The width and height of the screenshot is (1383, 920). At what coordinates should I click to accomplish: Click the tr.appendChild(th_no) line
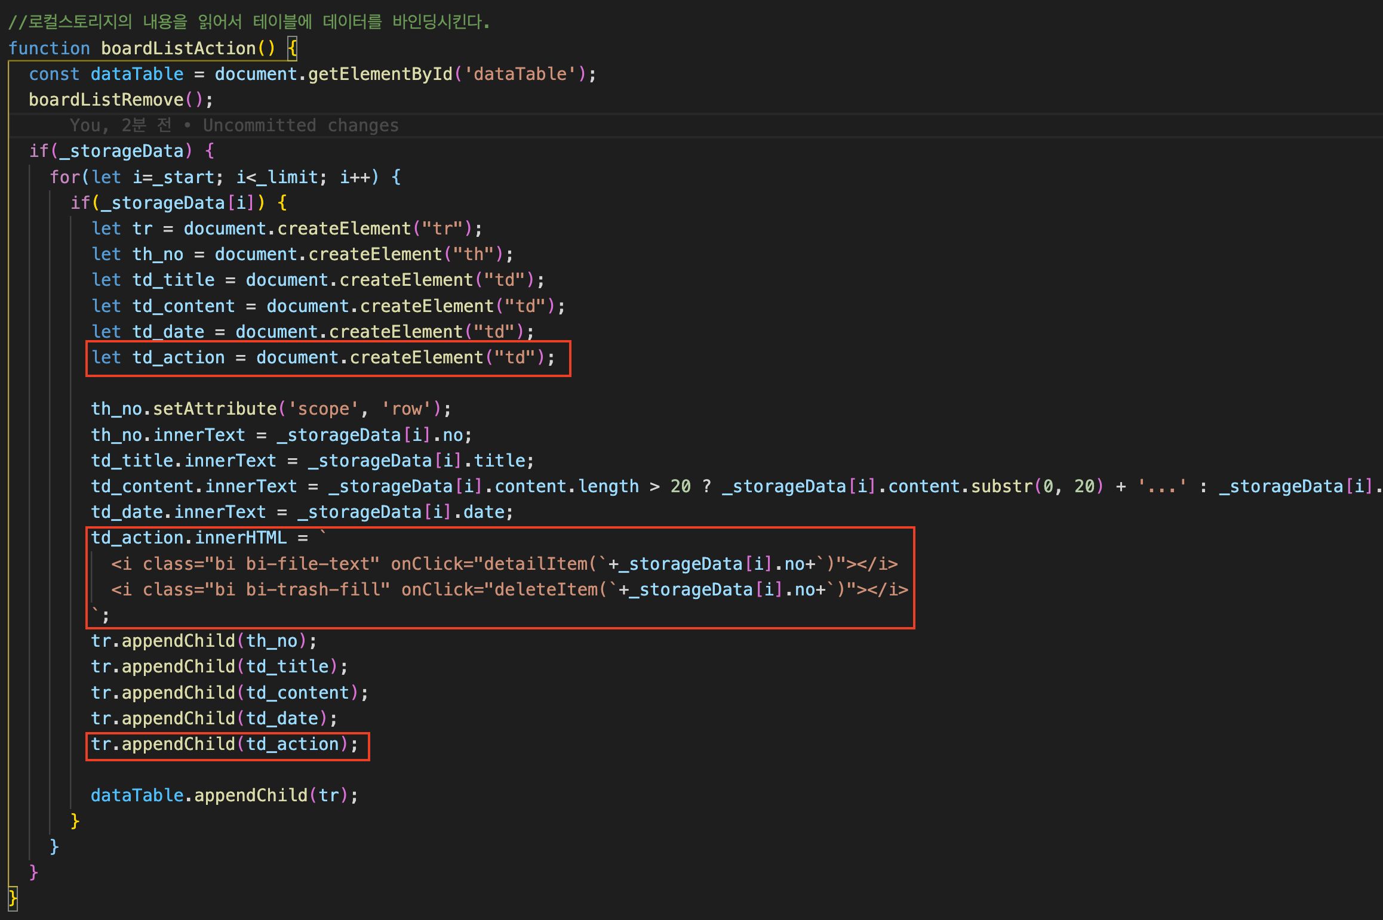[203, 641]
